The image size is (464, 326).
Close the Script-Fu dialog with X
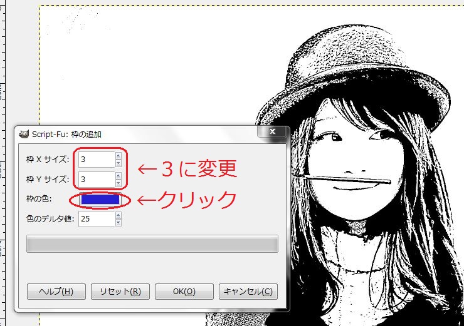pos(273,131)
